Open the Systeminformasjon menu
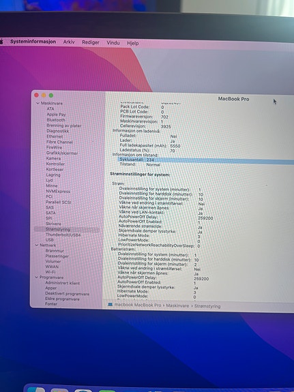 33,42
